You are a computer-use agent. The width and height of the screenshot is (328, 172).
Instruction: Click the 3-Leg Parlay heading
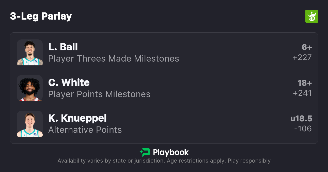pos(41,16)
